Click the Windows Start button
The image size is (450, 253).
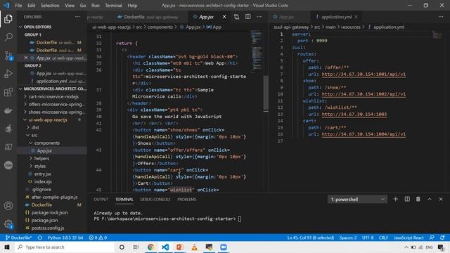7,247
